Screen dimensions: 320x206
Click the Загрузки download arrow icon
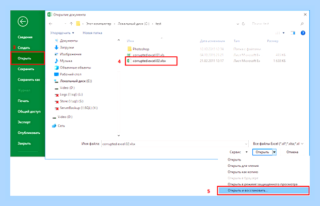[x=56, y=47]
